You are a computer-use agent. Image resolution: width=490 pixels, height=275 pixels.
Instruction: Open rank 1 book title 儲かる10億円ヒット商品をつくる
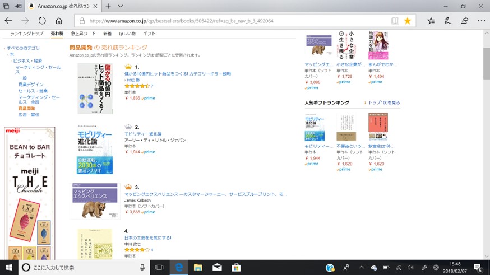click(x=178, y=74)
